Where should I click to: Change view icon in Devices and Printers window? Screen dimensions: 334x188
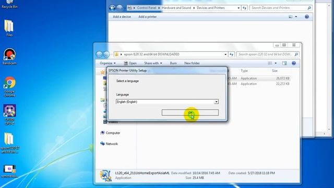point(290,17)
